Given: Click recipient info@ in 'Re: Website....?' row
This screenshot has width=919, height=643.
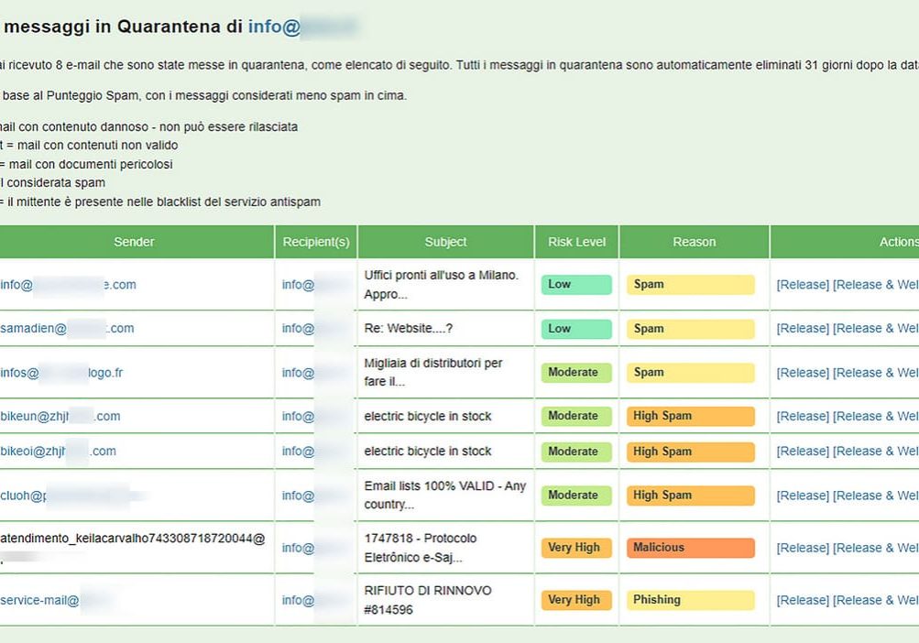Looking at the screenshot, I should tap(299, 328).
